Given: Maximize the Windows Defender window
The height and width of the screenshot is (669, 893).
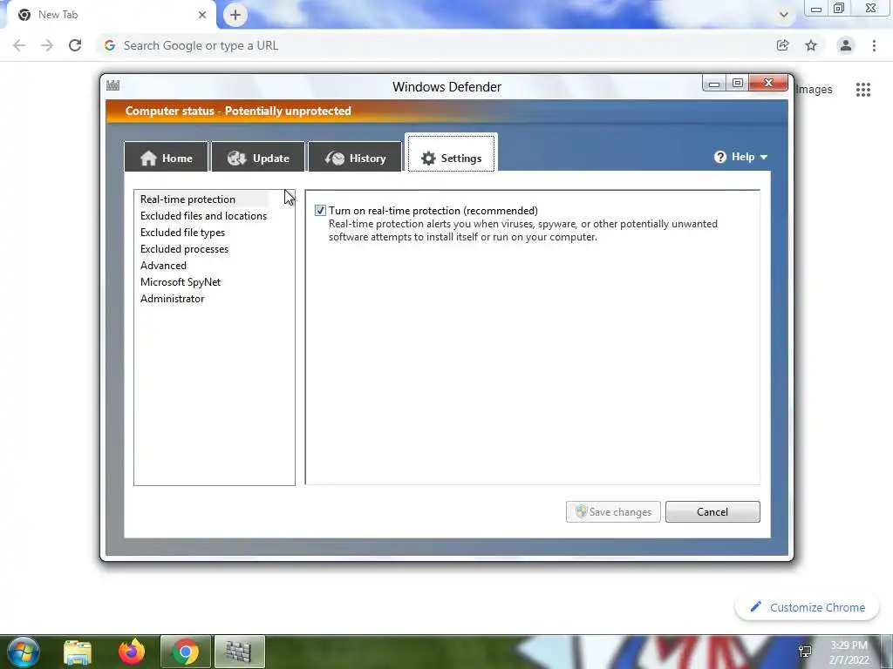Looking at the screenshot, I should pos(738,83).
